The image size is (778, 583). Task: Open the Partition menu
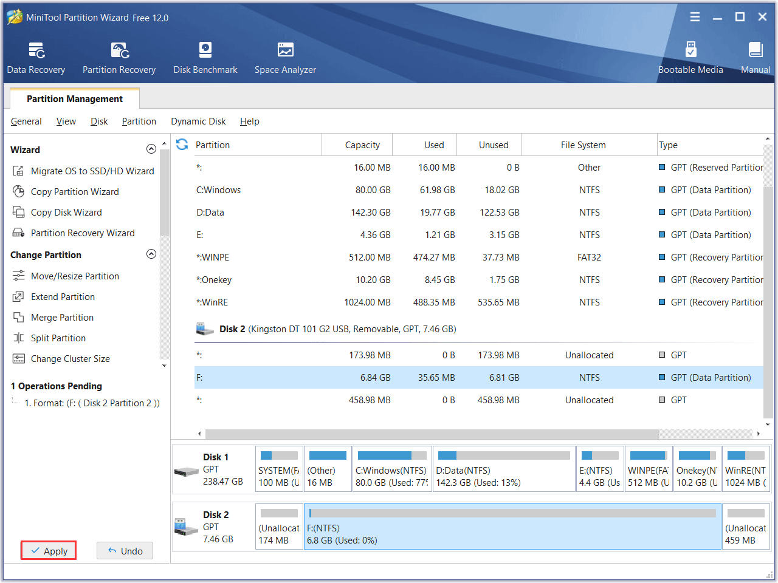[x=139, y=121]
